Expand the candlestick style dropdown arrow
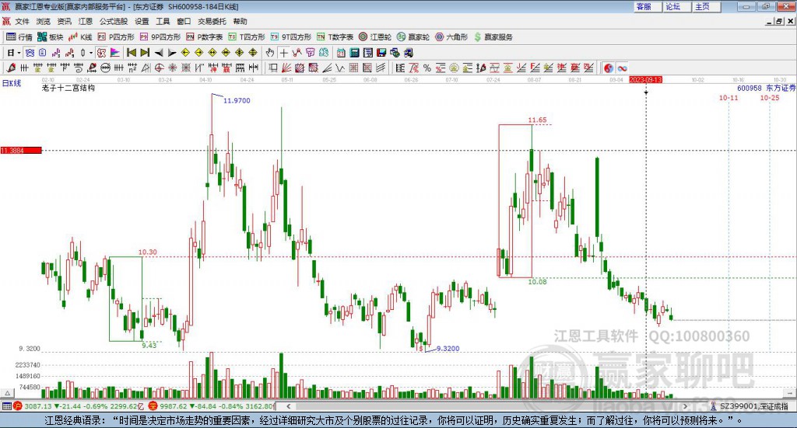The width and height of the screenshot is (797, 428). 92,53
